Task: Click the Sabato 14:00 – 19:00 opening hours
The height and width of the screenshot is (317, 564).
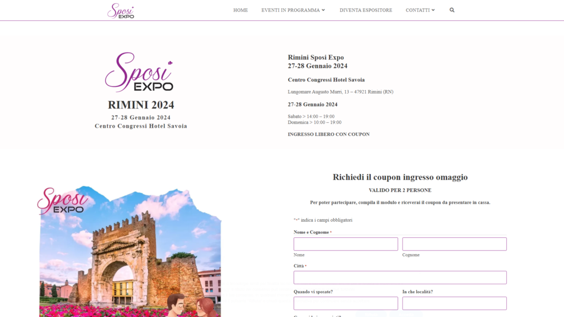Action: (x=311, y=117)
